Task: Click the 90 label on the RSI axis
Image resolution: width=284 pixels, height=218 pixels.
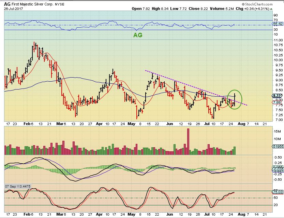Action: [x=276, y=15]
